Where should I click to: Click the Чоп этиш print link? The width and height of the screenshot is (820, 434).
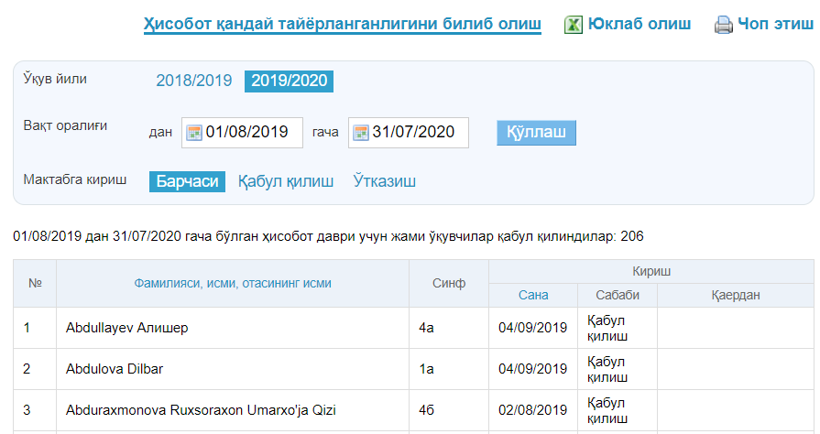[x=775, y=25]
